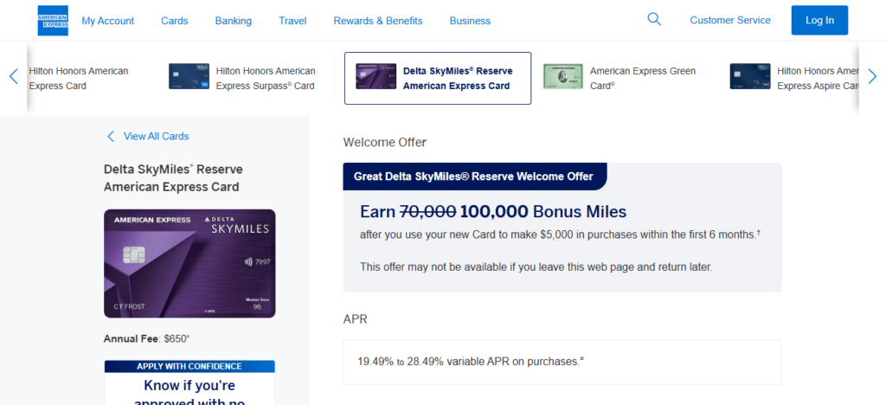The image size is (886, 405).
Task: Open My Account menu
Action: (108, 21)
